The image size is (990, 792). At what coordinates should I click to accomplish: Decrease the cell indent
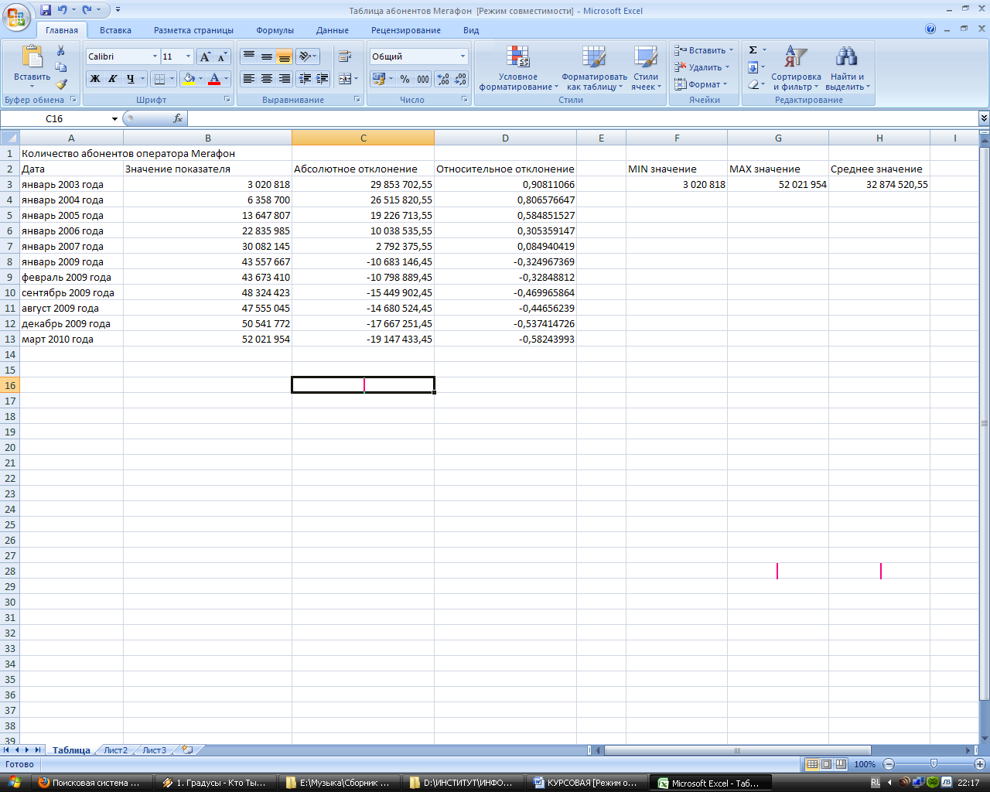tap(305, 79)
